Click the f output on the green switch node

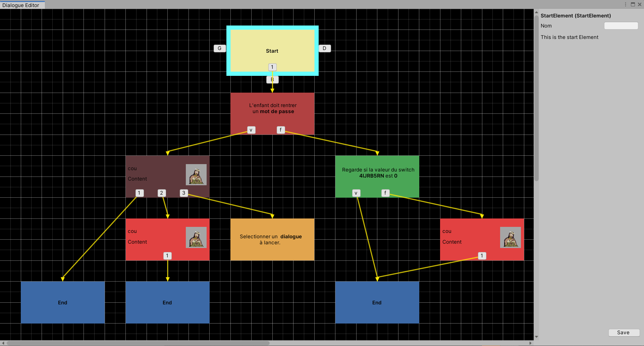(385, 193)
